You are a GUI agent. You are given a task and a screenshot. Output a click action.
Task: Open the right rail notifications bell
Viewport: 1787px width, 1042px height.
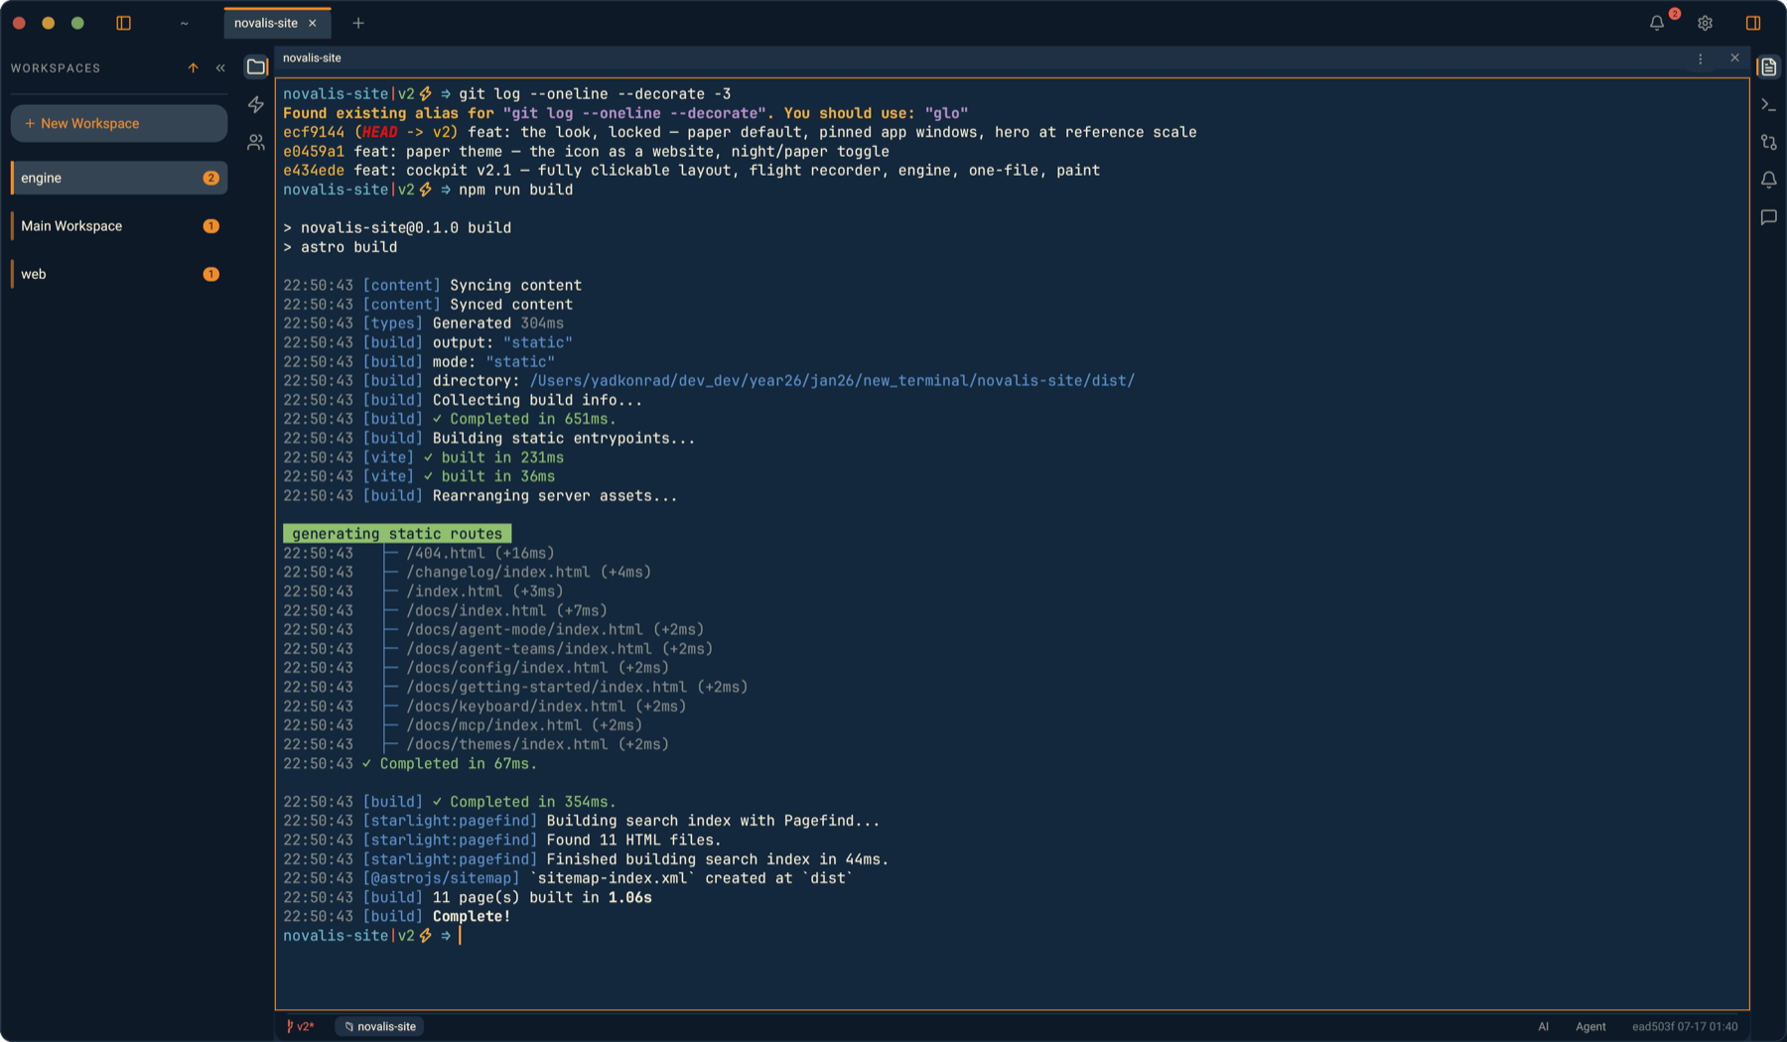coord(1769,180)
